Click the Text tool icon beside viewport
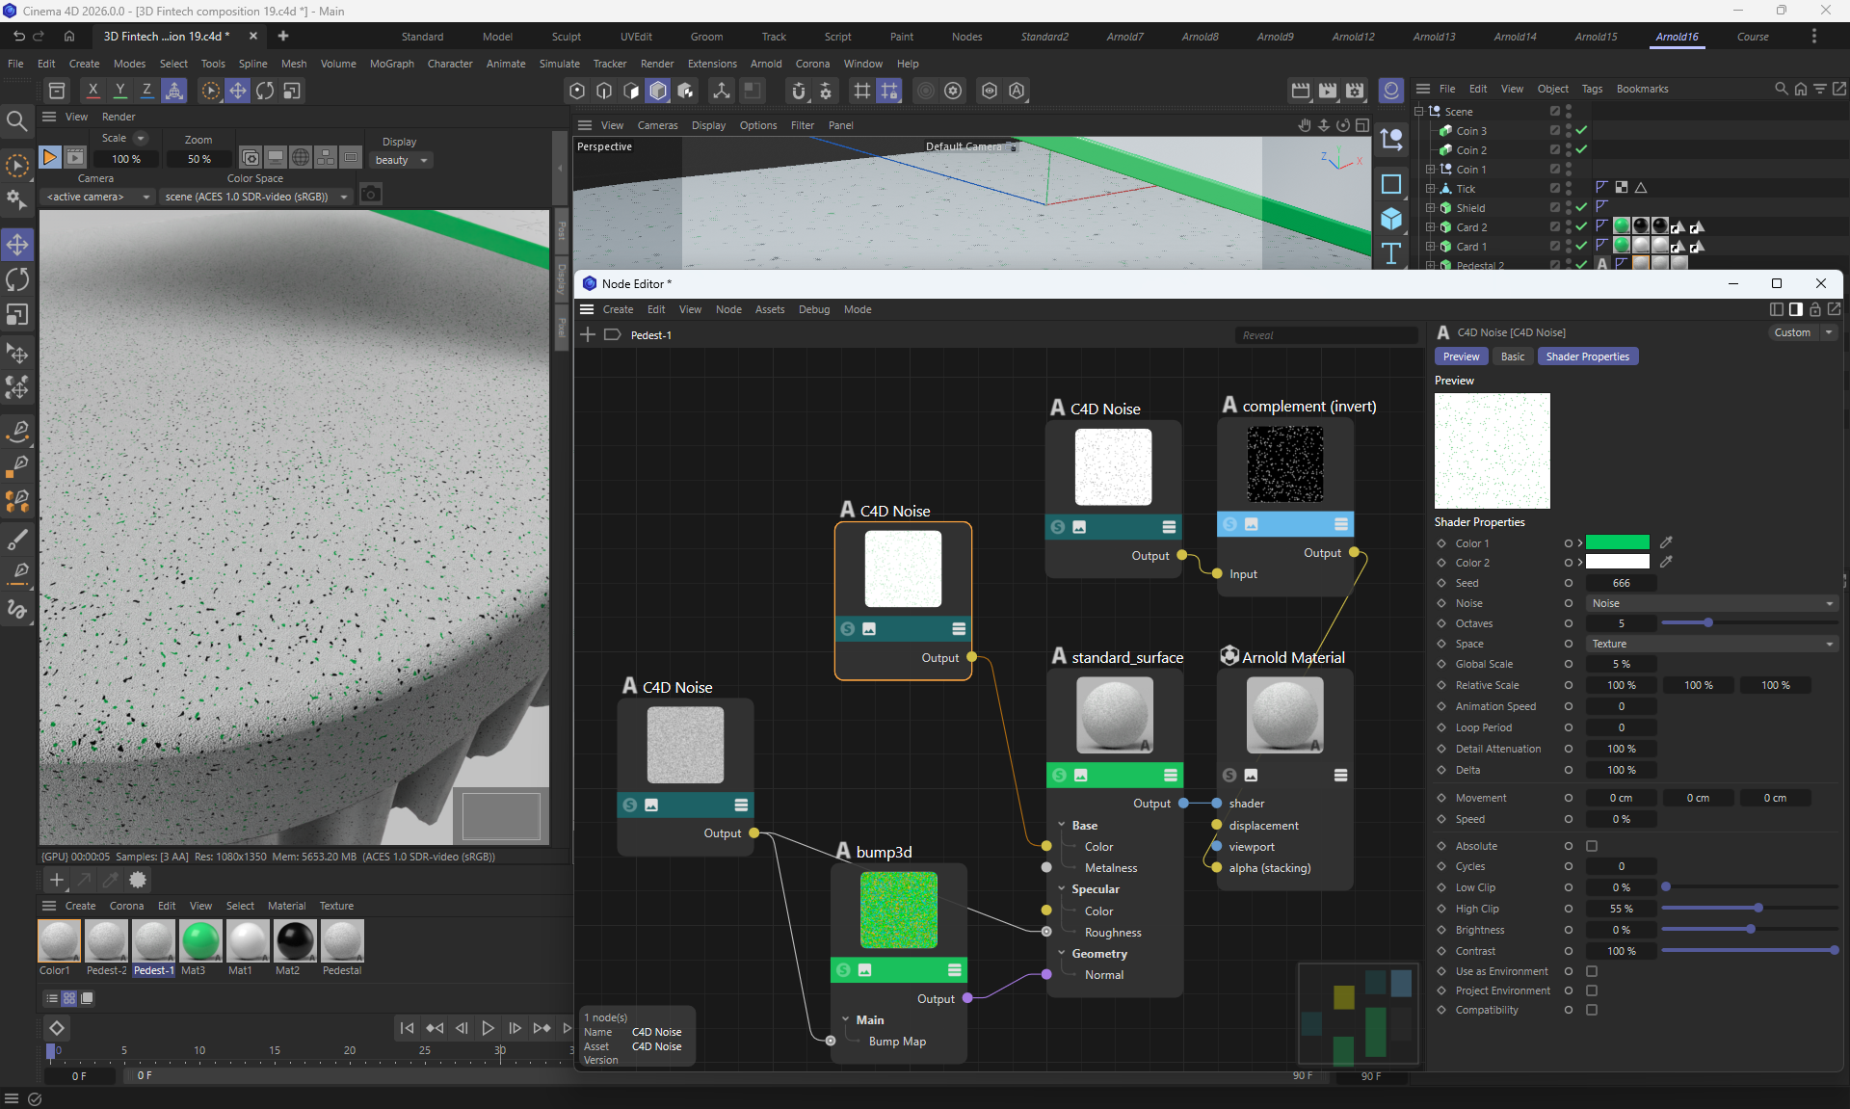 point(1391,253)
